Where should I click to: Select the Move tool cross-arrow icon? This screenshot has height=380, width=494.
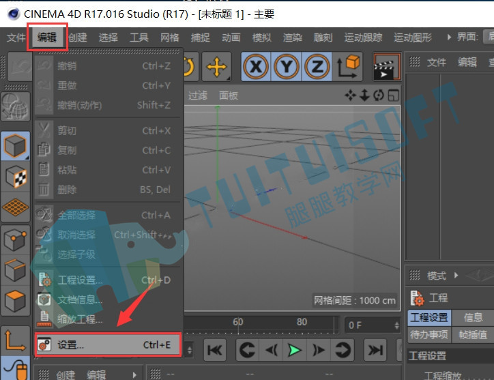coord(217,67)
